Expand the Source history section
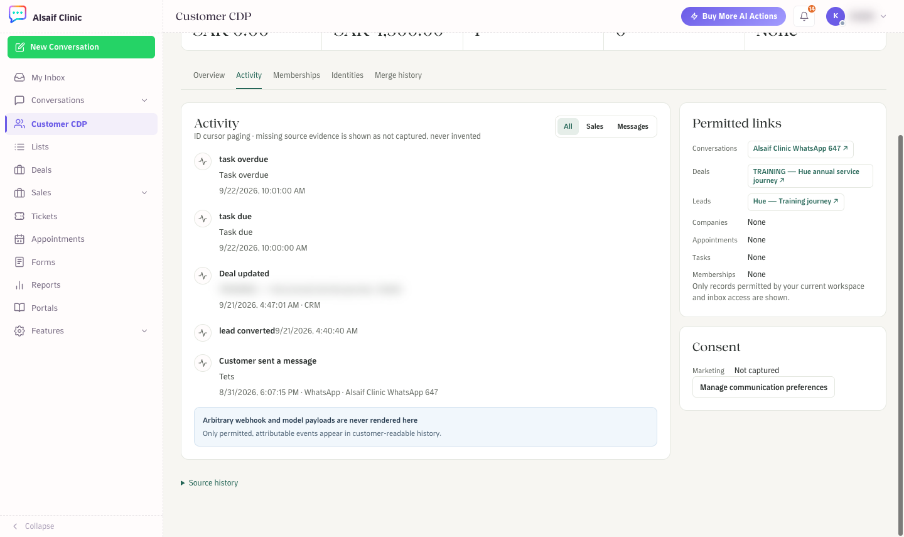Viewport: 904px width, 537px height. tap(210, 483)
